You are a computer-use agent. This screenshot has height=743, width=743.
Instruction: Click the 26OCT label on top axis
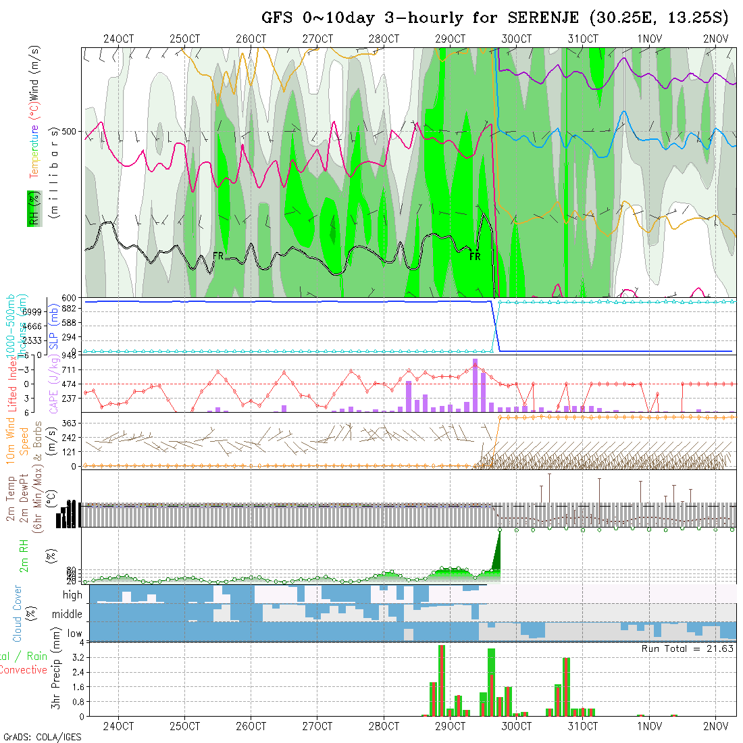(251, 39)
